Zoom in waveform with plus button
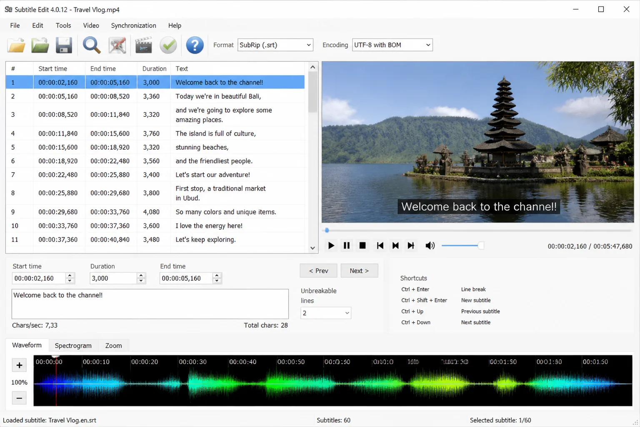The width and height of the screenshot is (640, 427). click(19, 365)
